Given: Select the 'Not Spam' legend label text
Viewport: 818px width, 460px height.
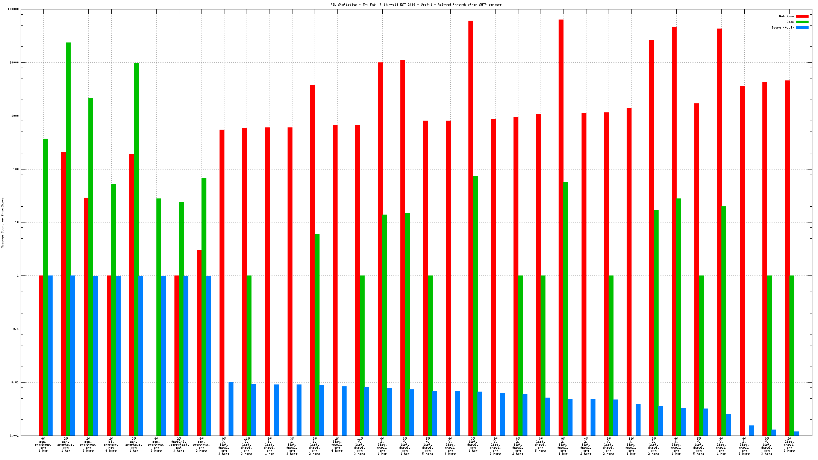Looking at the screenshot, I should (x=786, y=16).
